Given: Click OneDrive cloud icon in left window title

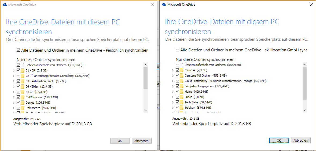Looking at the screenshot, I should click(5, 5).
